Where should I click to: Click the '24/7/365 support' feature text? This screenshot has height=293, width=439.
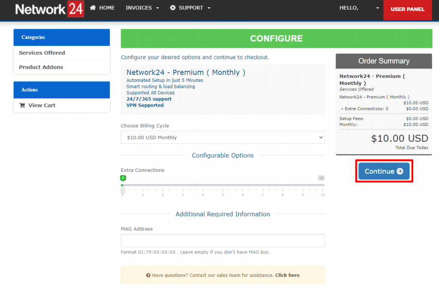click(149, 99)
